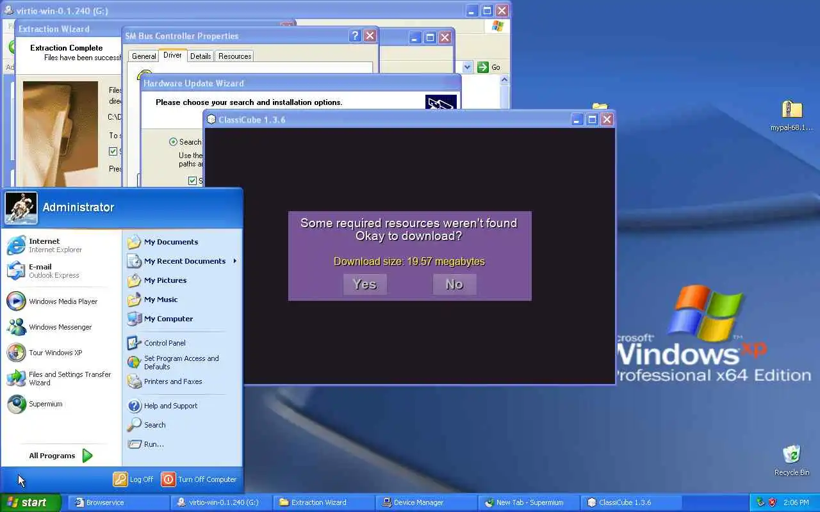This screenshot has height=512, width=820.
Task: Click the Start button
Action: pos(31,502)
